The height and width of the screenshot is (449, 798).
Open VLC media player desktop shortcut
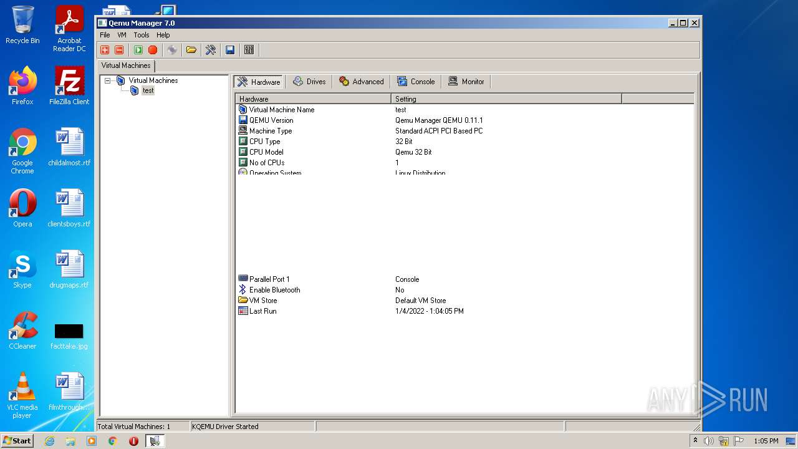click(x=22, y=395)
